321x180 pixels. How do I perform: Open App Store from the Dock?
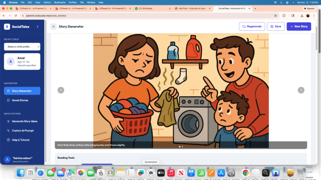click(x=221, y=173)
